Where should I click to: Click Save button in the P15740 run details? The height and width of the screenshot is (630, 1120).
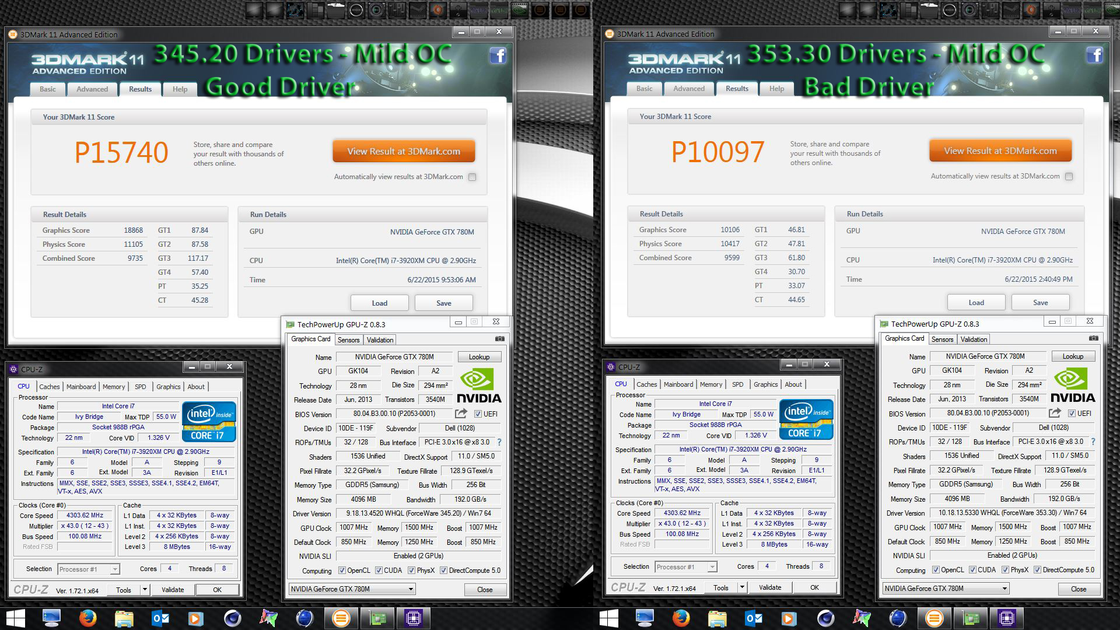tap(443, 303)
